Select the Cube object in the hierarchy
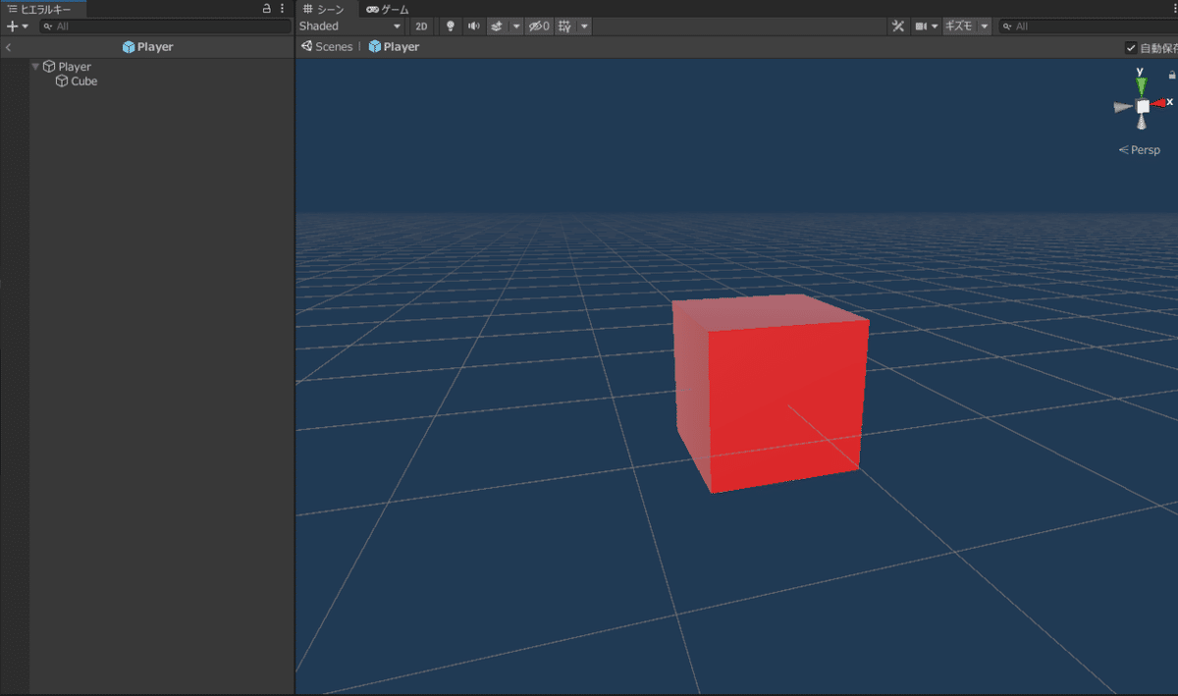This screenshot has width=1178, height=696. pyautogui.click(x=77, y=81)
